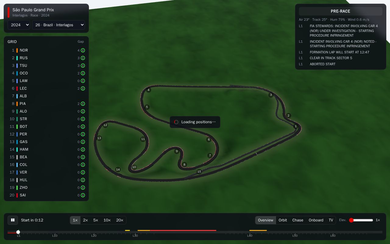Click the race timeline playhead knob
390x244 pixels.
tap(18, 232)
